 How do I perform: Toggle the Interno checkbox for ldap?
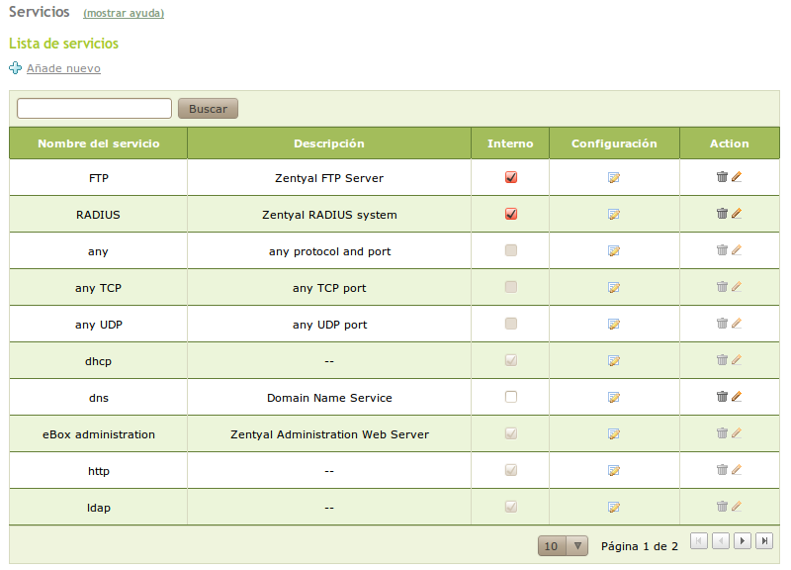coord(511,507)
